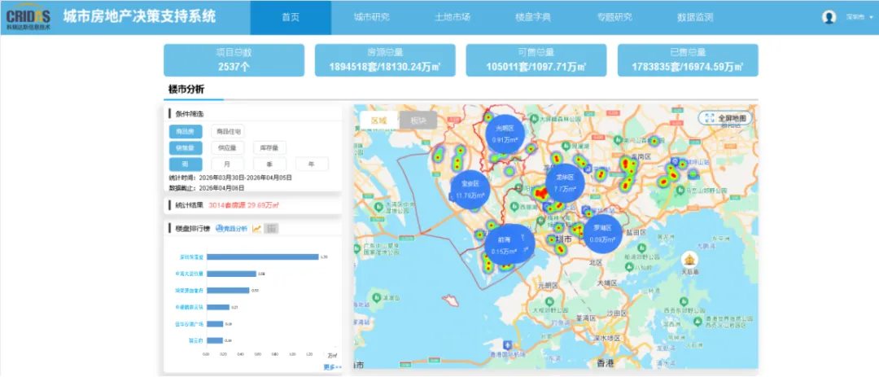Open the 全屏地图 fullscreen map button
Viewport: 879px width, 377px height.
pos(725,118)
